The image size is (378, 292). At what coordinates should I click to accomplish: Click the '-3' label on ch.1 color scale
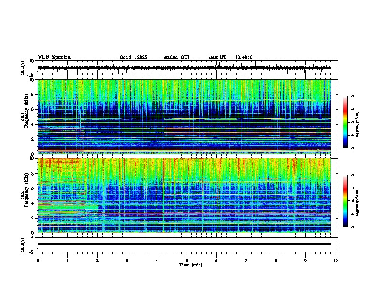click(352, 96)
